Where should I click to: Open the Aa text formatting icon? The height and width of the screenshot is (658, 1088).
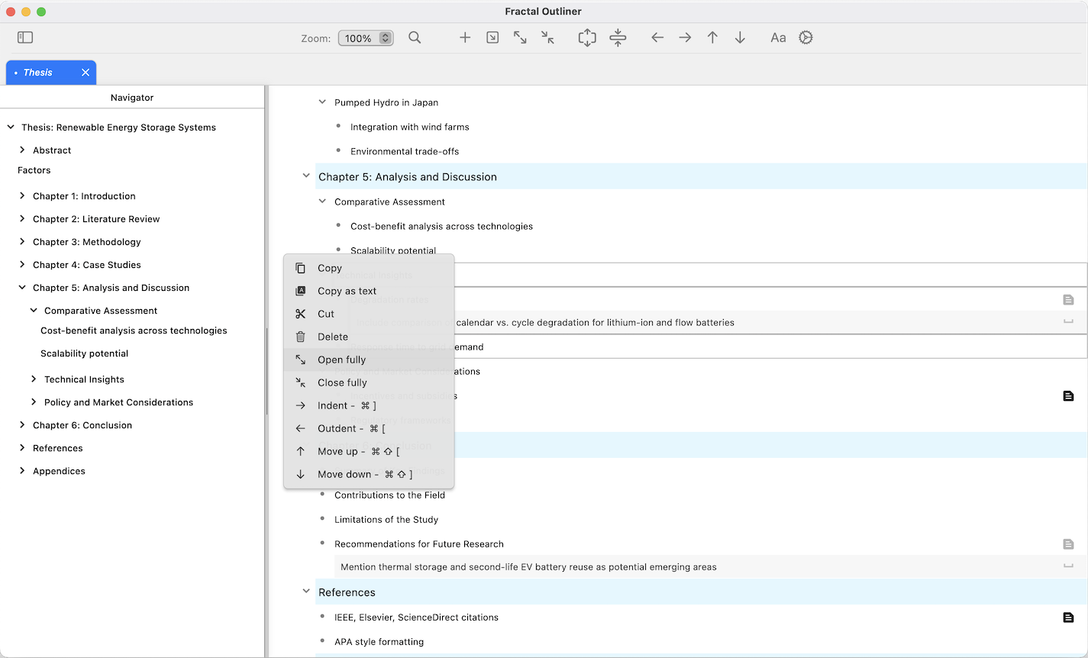(x=778, y=37)
